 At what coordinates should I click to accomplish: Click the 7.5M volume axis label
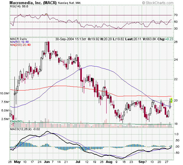[x=5, y=102]
